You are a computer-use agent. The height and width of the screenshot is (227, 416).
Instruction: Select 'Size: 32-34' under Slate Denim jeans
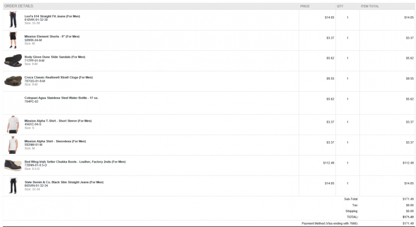[x=32, y=189]
